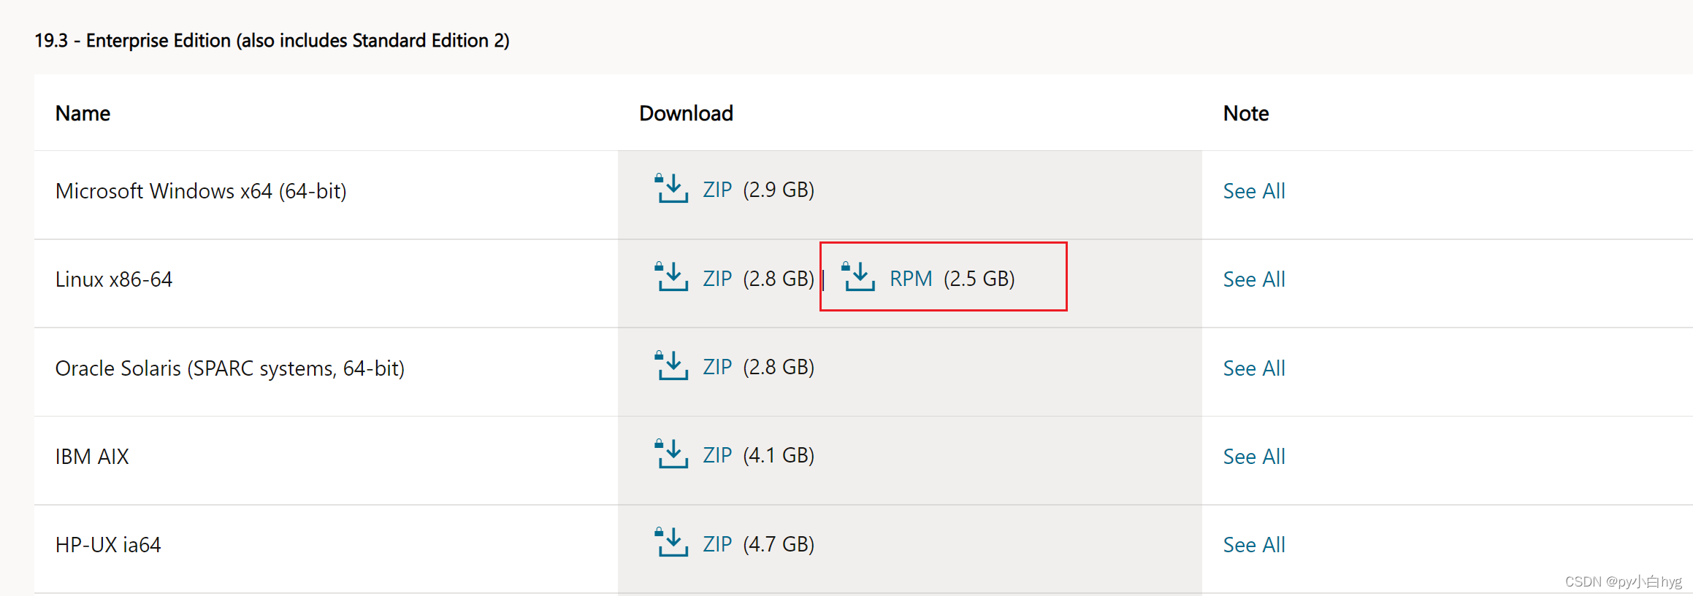Open See All for IBM AIX
This screenshot has height=596, width=1693.
[x=1253, y=456]
